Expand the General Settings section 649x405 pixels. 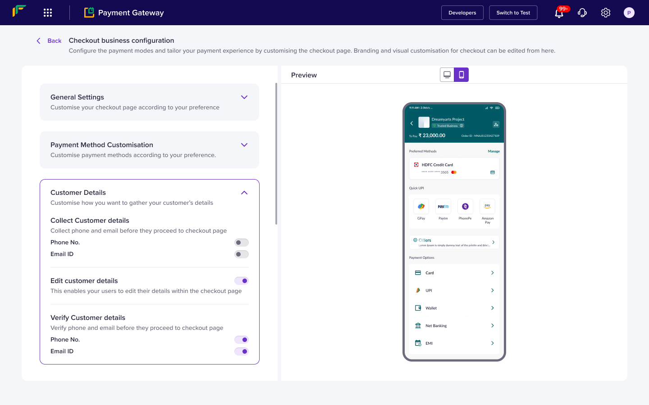point(244,97)
